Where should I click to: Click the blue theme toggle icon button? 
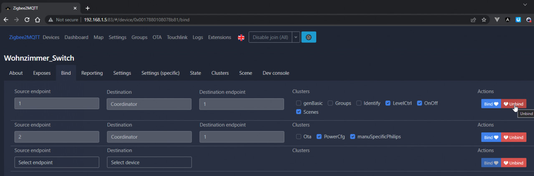(x=309, y=37)
